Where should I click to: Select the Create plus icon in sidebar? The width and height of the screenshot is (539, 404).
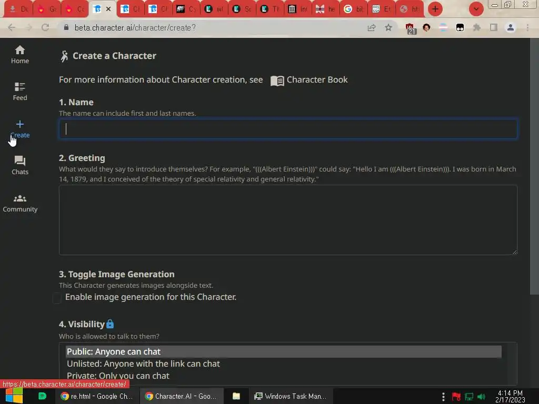[20, 124]
